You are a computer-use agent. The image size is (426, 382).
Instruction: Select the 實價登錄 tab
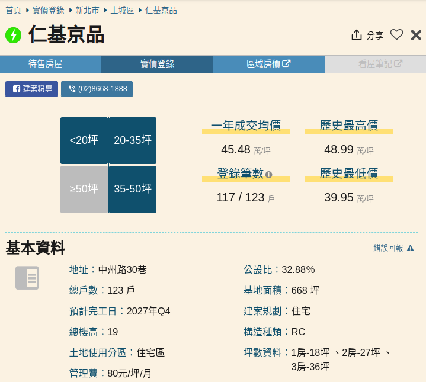[x=157, y=64]
